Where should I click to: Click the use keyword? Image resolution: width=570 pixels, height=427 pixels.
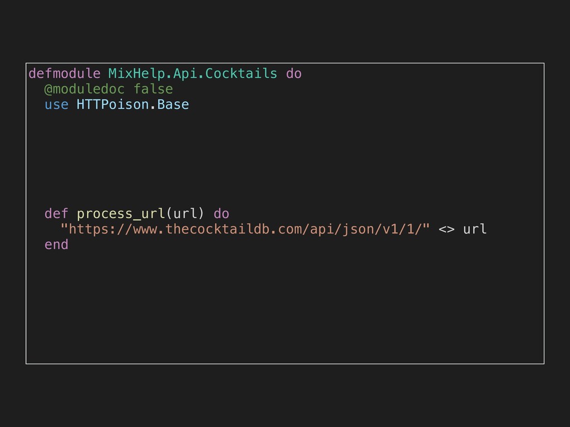pos(56,105)
